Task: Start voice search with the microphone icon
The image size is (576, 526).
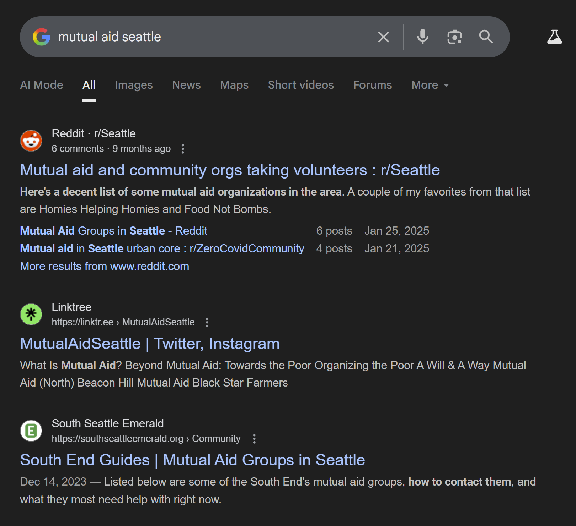Action: point(422,37)
